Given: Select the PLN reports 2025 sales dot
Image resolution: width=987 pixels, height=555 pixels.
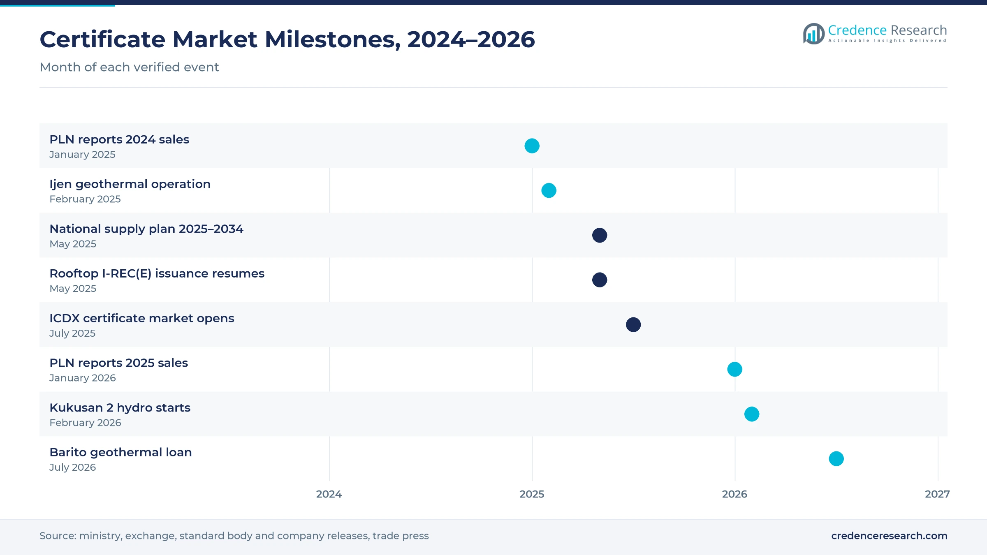Looking at the screenshot, I should coord(734,369).
